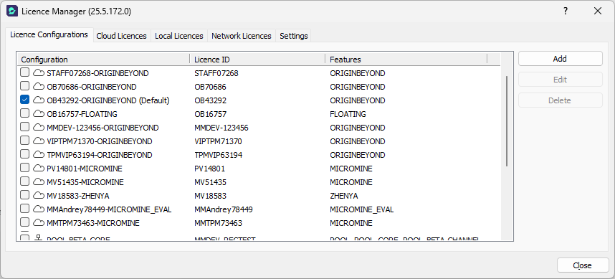Enable the MMTPM73463-MICROMINE configuration checkbox
This screenshot has height=279, width=615.
[x=24, y=222]
